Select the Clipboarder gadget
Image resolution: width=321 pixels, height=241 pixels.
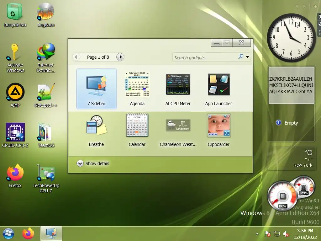click(218, 130)
